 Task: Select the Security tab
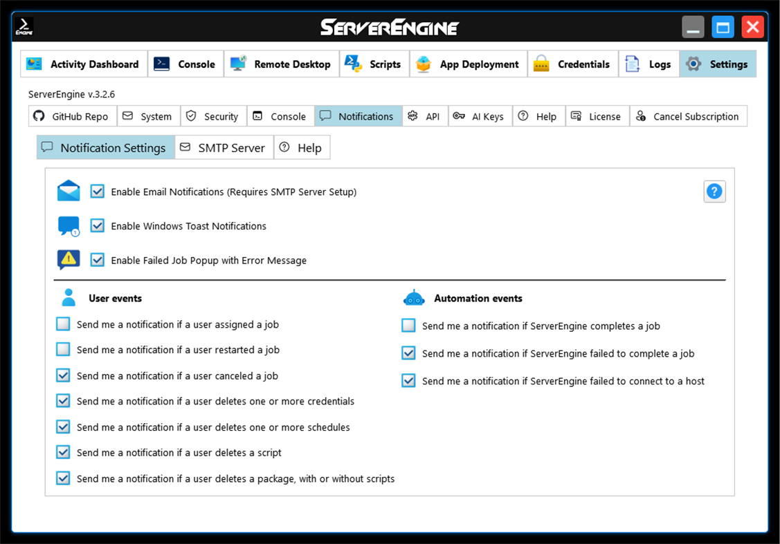click(213, 115)
